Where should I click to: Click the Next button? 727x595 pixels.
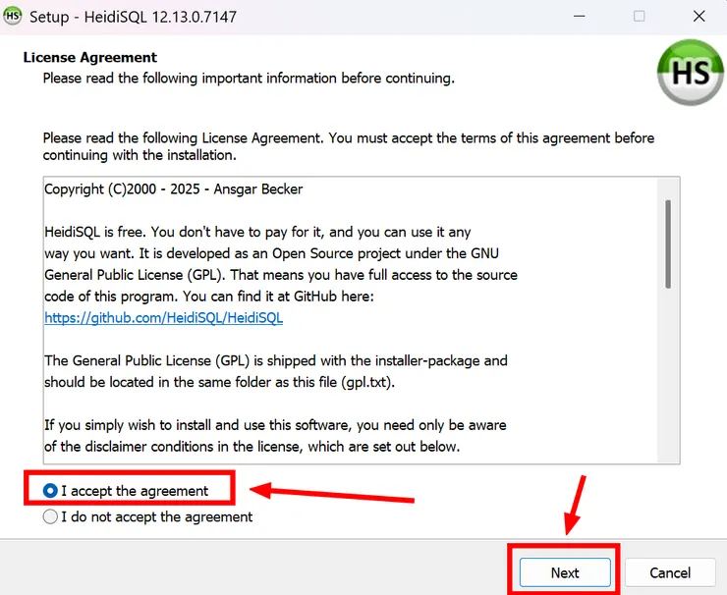pyautogui.click(x=565, y=572)
